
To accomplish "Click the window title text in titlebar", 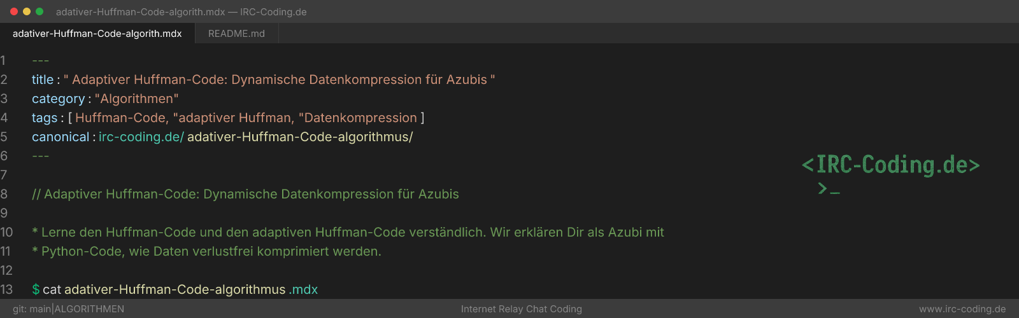I will coord(182,11).
